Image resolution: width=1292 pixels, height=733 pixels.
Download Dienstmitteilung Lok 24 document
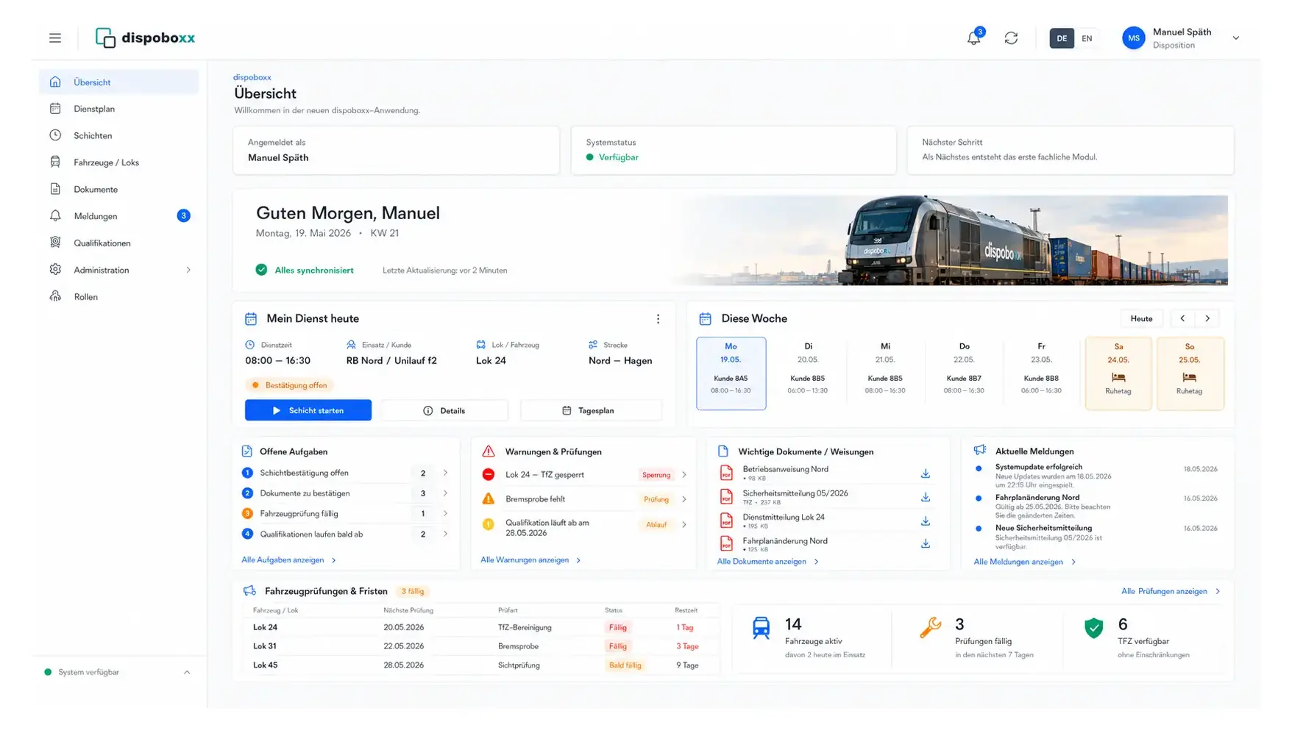point(926,521)
